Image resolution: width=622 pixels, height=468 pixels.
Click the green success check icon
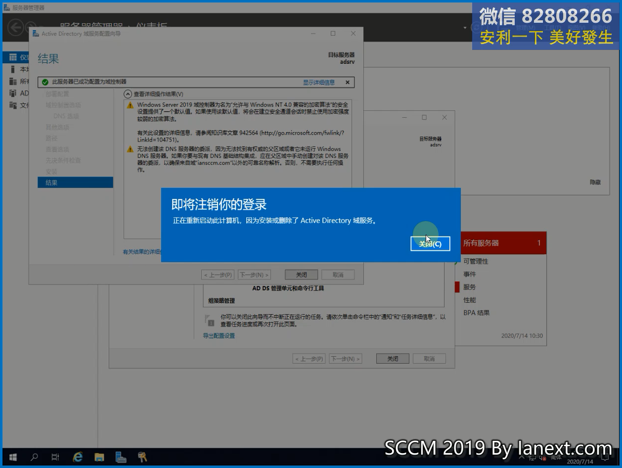(x=45, y=82)
